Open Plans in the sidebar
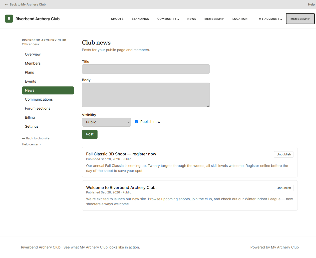This screenshot has width=316, height=258. click(48, 72)
